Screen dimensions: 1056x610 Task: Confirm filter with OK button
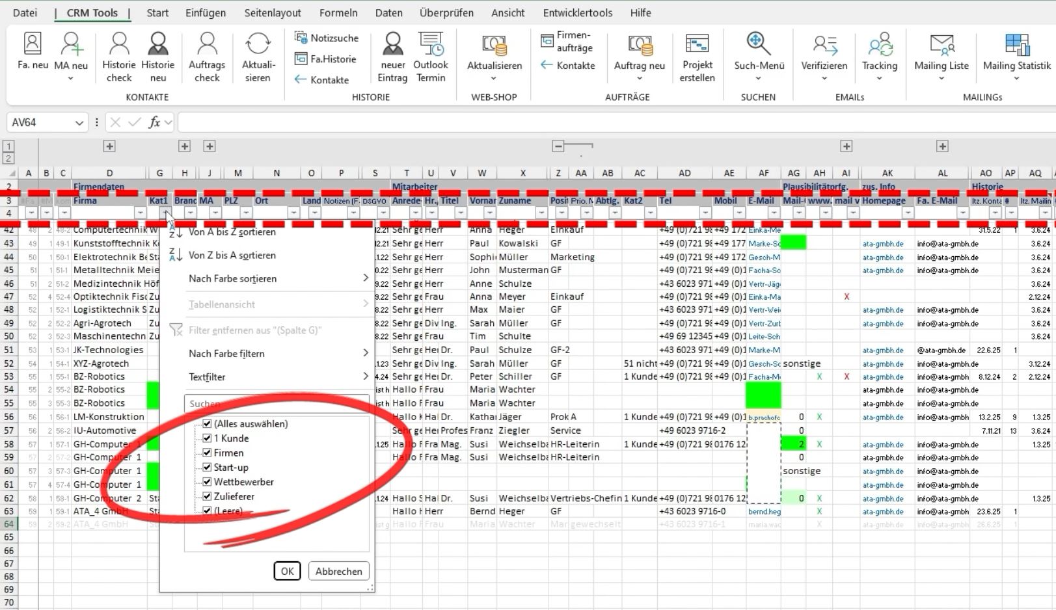point(287,571)
